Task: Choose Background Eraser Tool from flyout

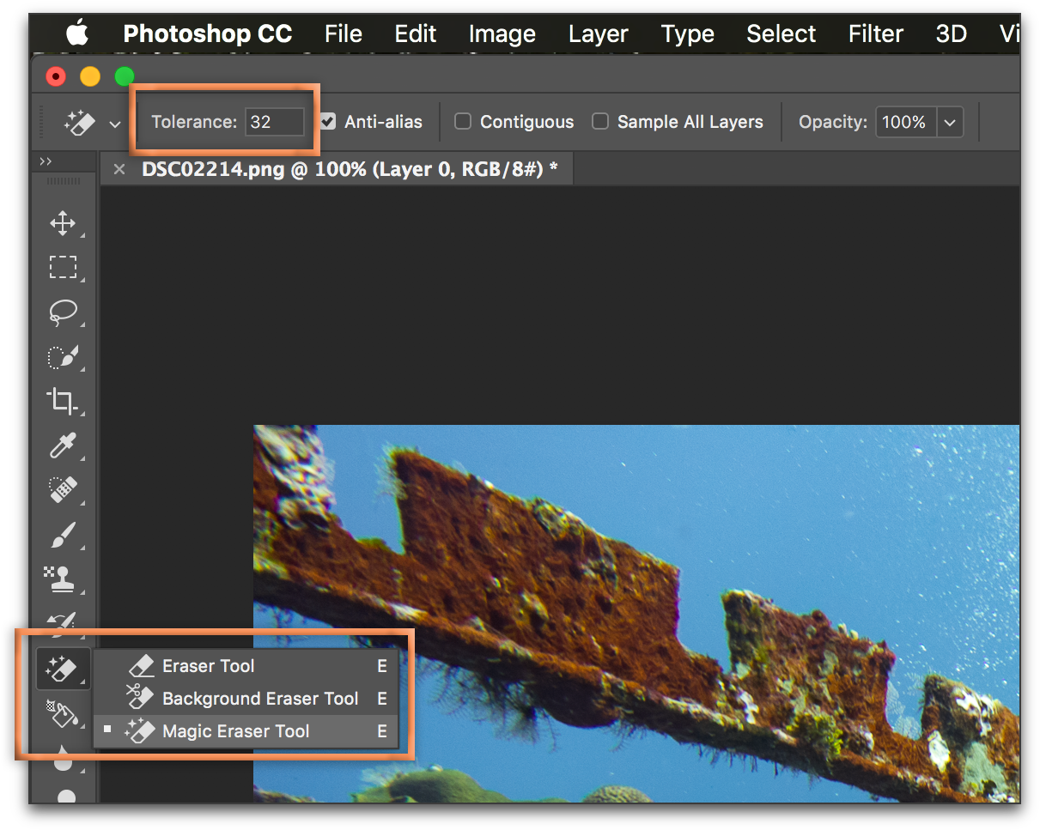Action: pyautogui.click(x=246, y=699)
